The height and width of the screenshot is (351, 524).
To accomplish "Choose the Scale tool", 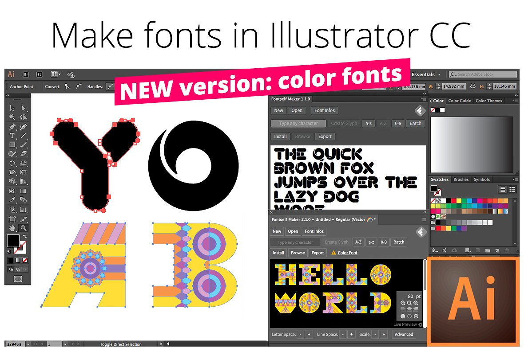I will (x=24, y=163).
